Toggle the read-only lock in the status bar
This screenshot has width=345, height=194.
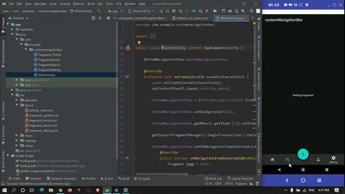251,184
